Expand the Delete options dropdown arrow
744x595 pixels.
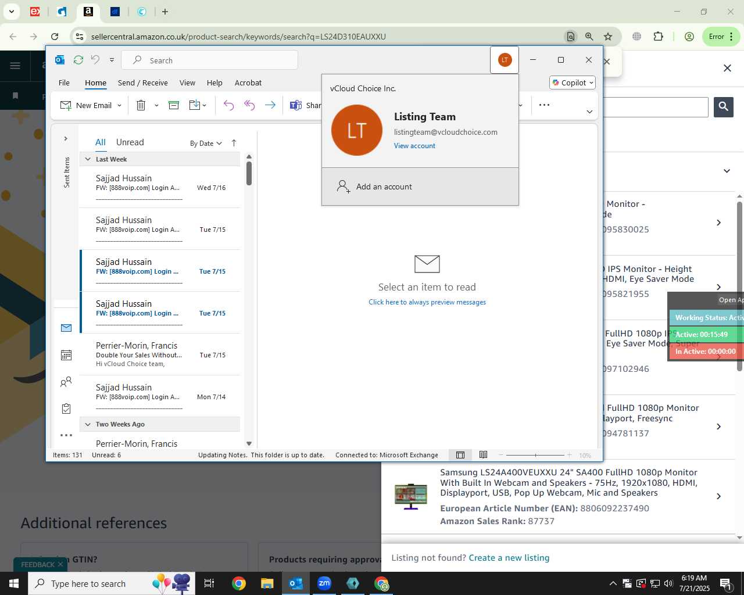(x=156, y=105)
